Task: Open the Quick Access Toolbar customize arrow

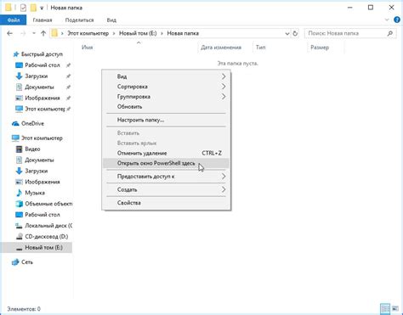Action: (42, 8)
